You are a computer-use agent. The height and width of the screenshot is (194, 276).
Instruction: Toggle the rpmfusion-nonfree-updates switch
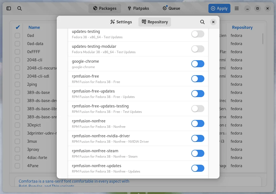point(198,168)
